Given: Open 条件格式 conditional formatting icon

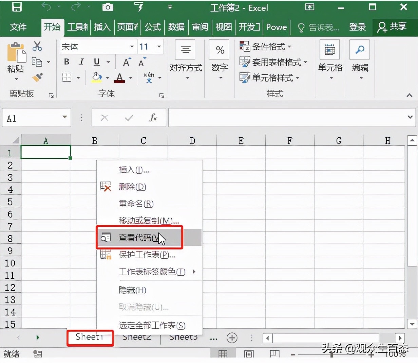Looking at the screenshot, I should point(245,46).
